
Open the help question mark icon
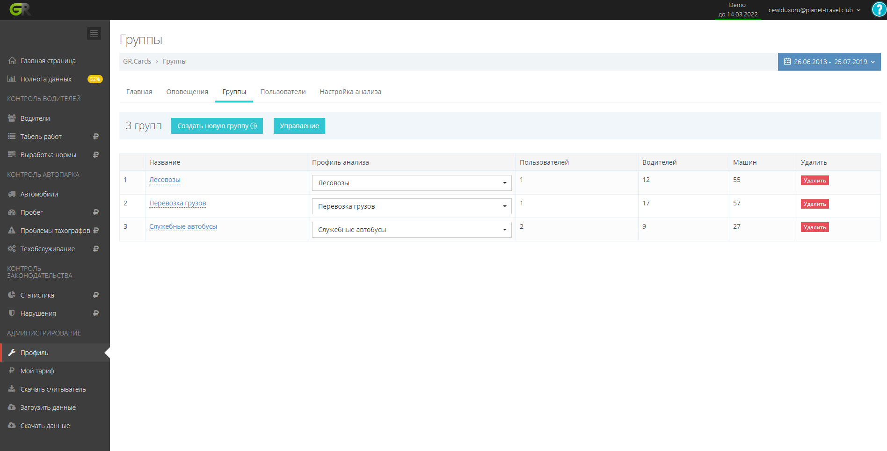879,9
